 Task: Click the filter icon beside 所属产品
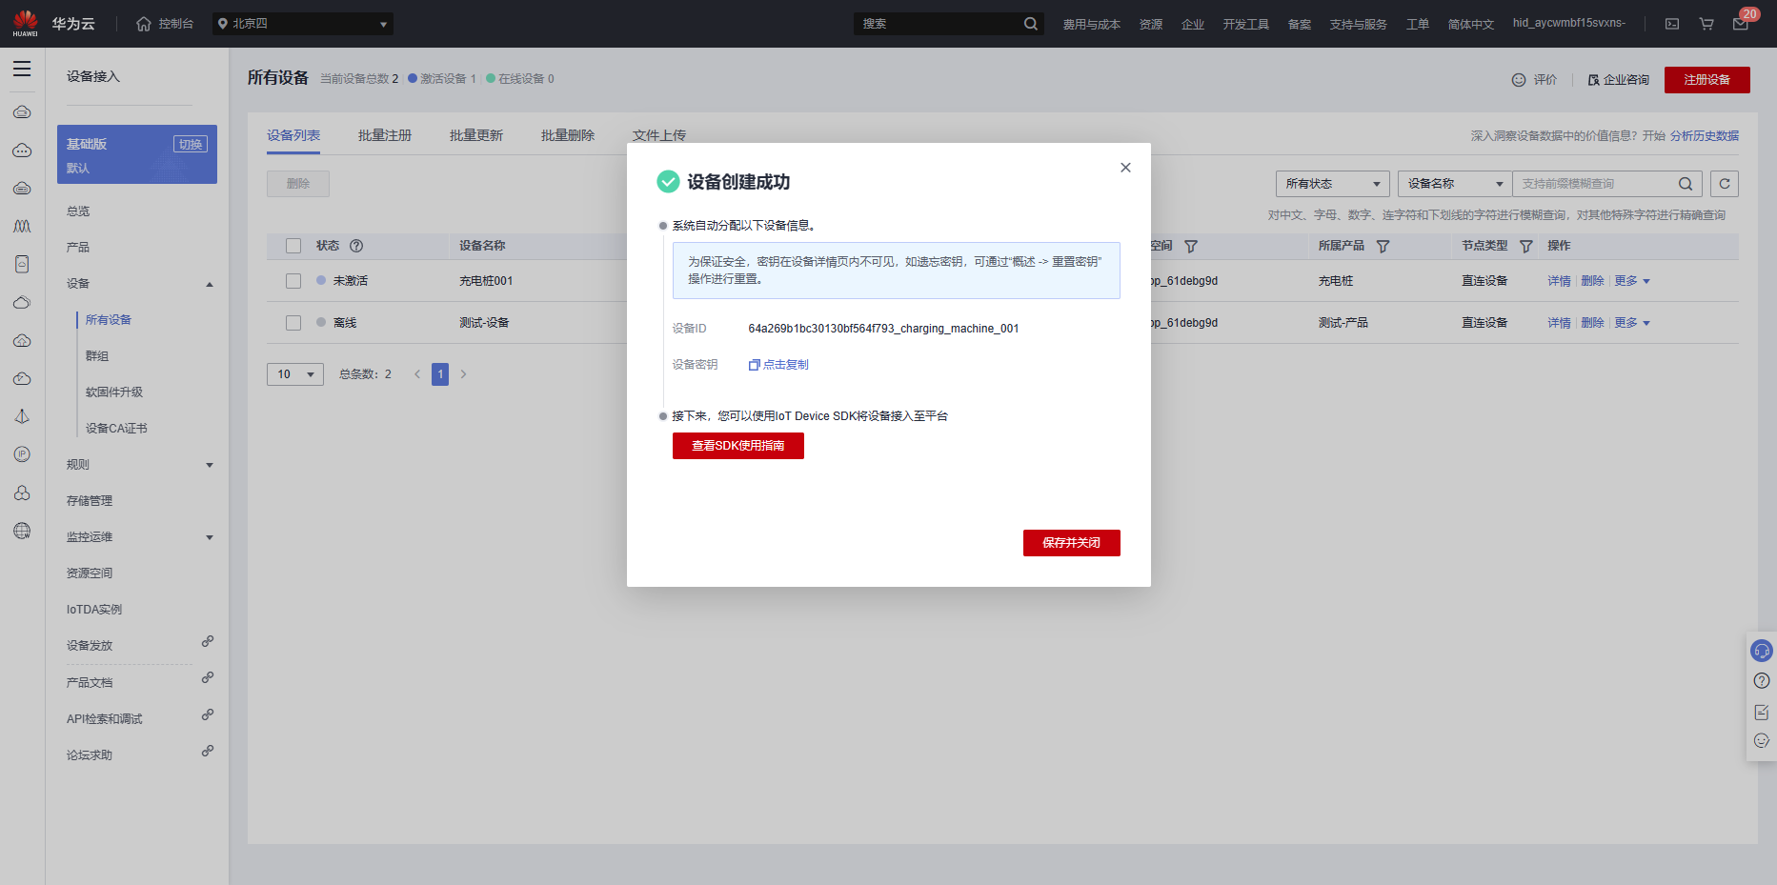tap(1383, 246)
